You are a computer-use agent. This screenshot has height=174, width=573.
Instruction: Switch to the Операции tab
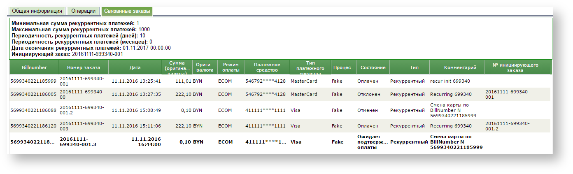(x=83, y=11)
